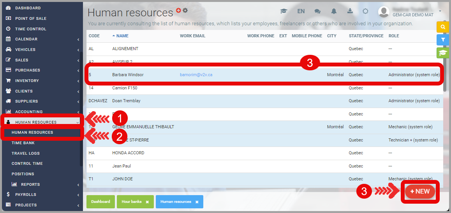Open Time Bank submenu item
The image size is (451, 213).
coord(23,143)
